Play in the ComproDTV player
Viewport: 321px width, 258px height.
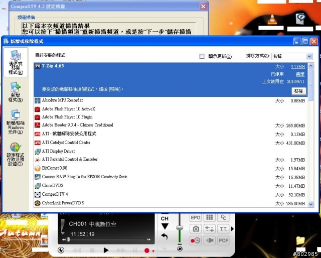point(106,250)
